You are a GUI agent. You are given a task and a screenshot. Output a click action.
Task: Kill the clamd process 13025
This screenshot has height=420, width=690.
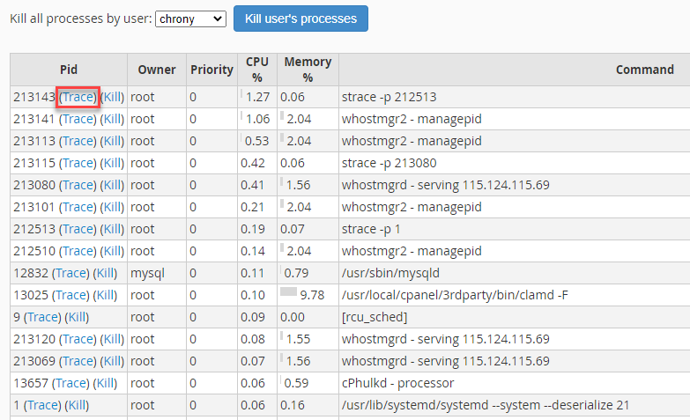[105, 295]
